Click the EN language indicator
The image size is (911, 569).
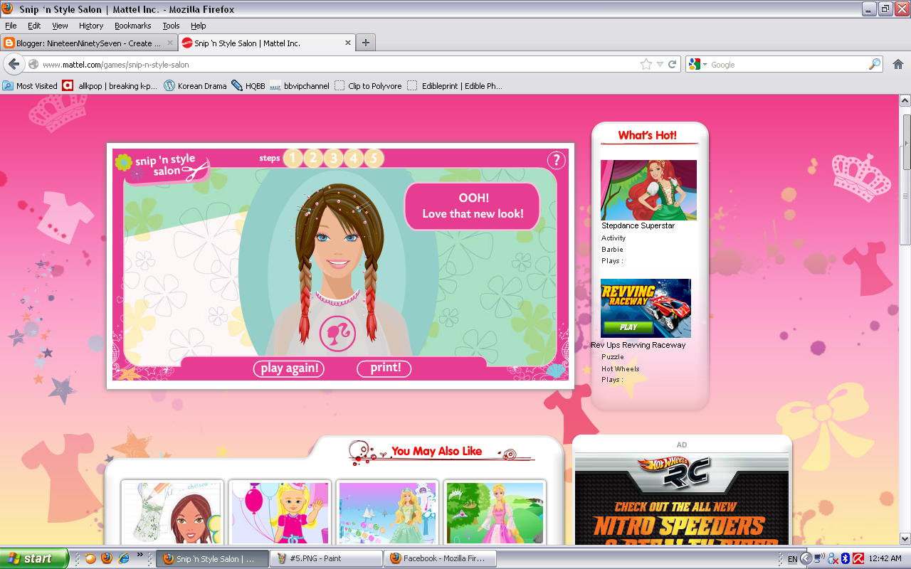(792, 559)
